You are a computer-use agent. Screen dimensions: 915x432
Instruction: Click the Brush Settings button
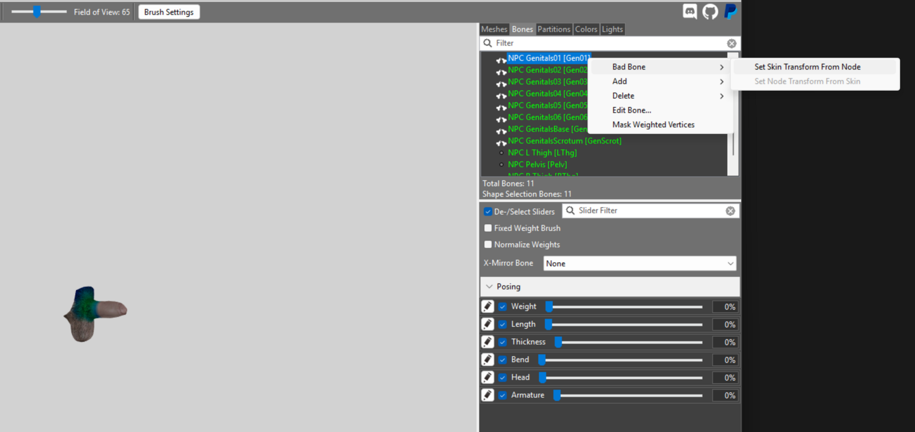(169, 12)
